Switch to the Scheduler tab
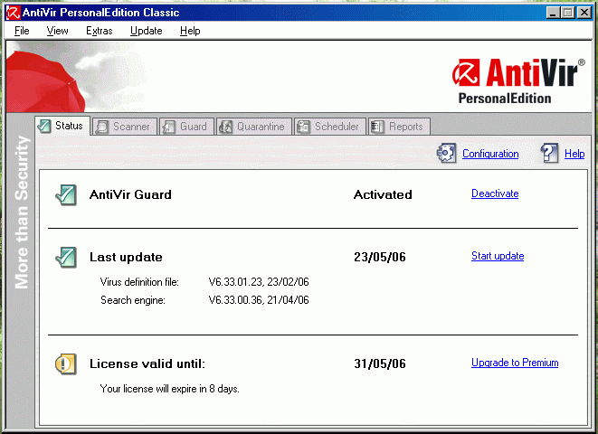This screenshot has height=434, width=598. coord(330,127)
